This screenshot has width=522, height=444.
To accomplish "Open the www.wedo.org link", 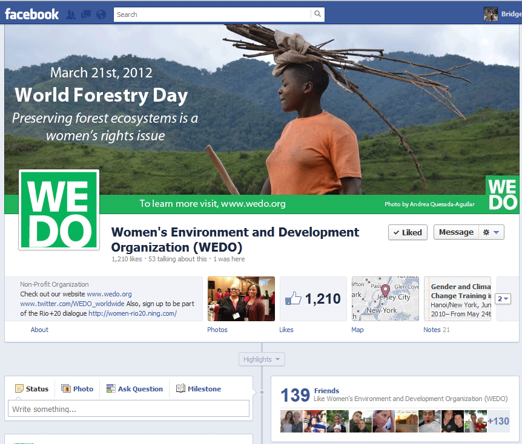I will point(109,294).
